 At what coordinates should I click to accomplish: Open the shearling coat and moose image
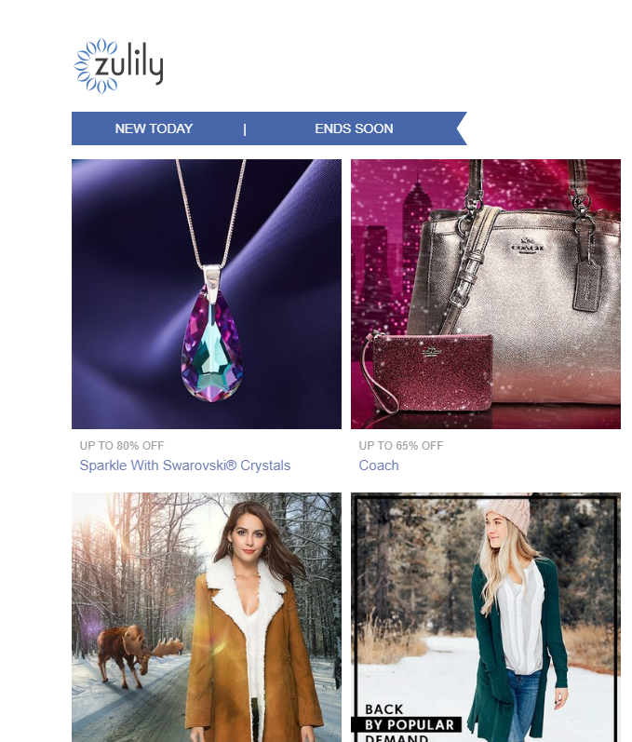click(x=207, y=617)
